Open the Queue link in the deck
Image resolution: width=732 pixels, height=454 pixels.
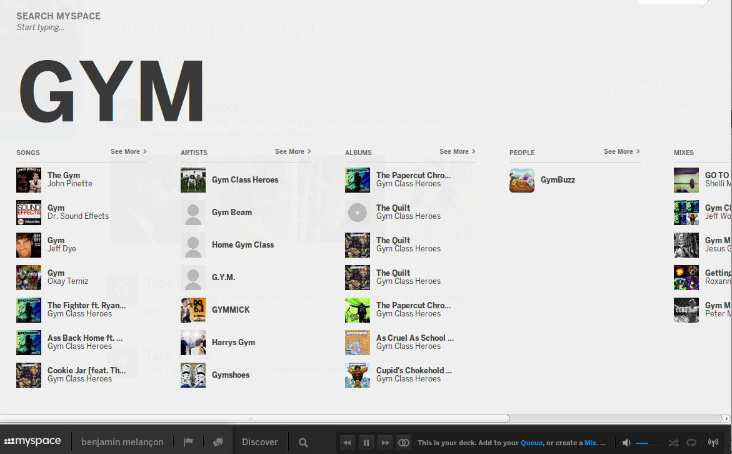point(531,443)
